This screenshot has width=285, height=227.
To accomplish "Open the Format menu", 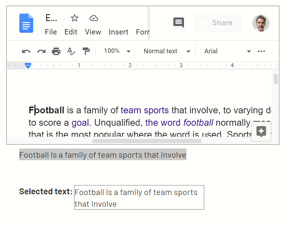I will (x=143, y=32).
